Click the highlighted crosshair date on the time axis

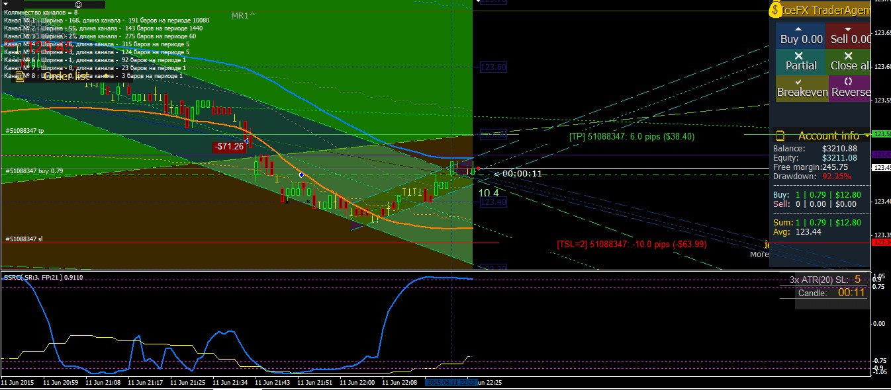[x=452, y=383]
